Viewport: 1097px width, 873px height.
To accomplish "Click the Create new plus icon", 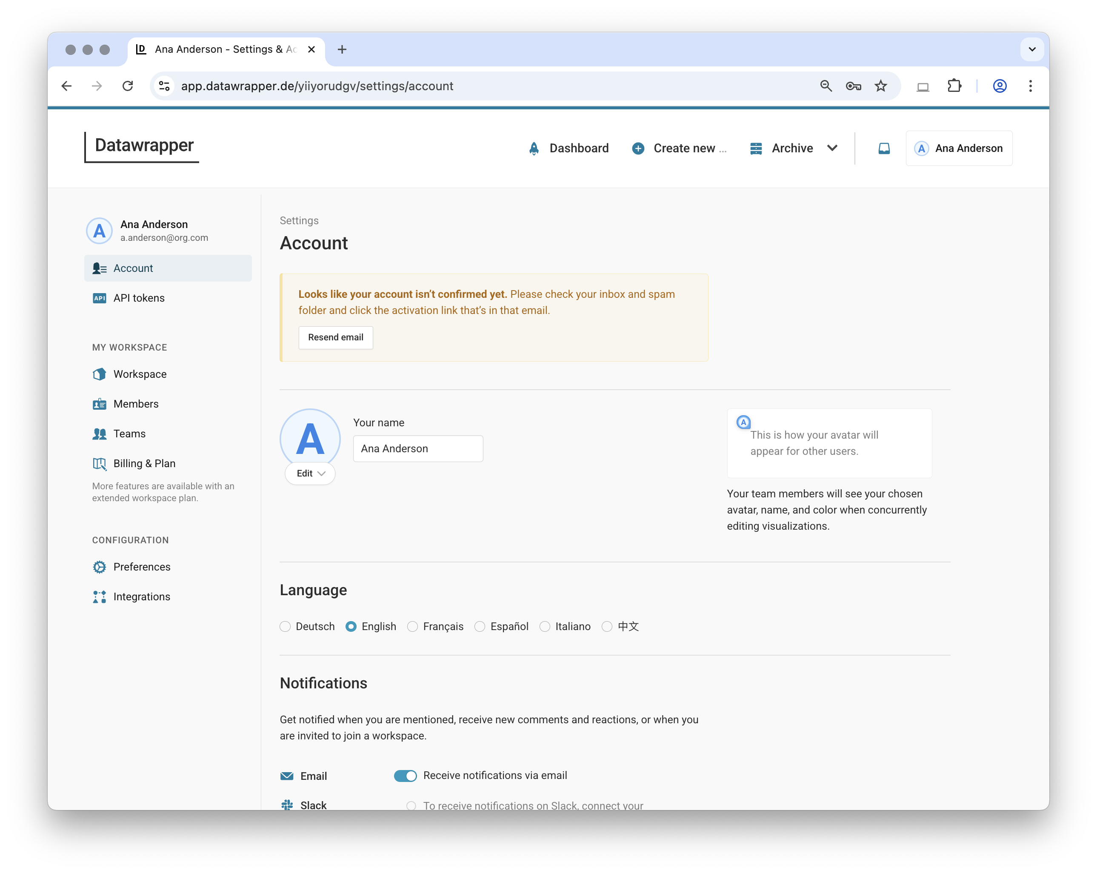I will [638, 148].
